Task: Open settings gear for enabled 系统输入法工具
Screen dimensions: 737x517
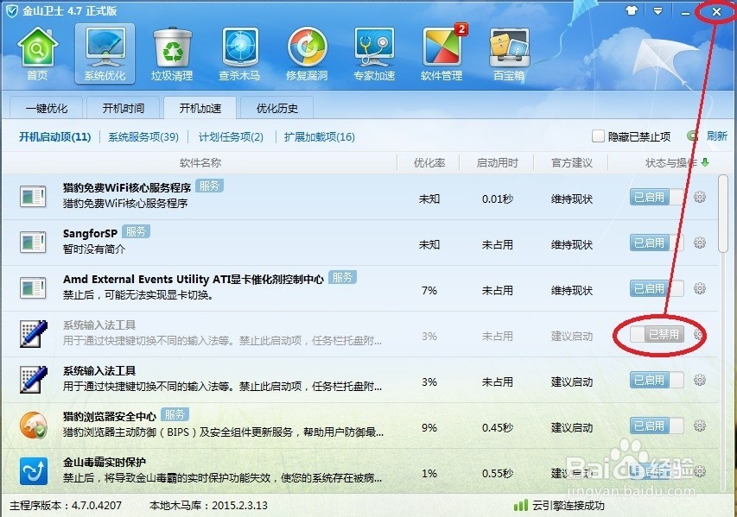Action: tap(700, 380)
